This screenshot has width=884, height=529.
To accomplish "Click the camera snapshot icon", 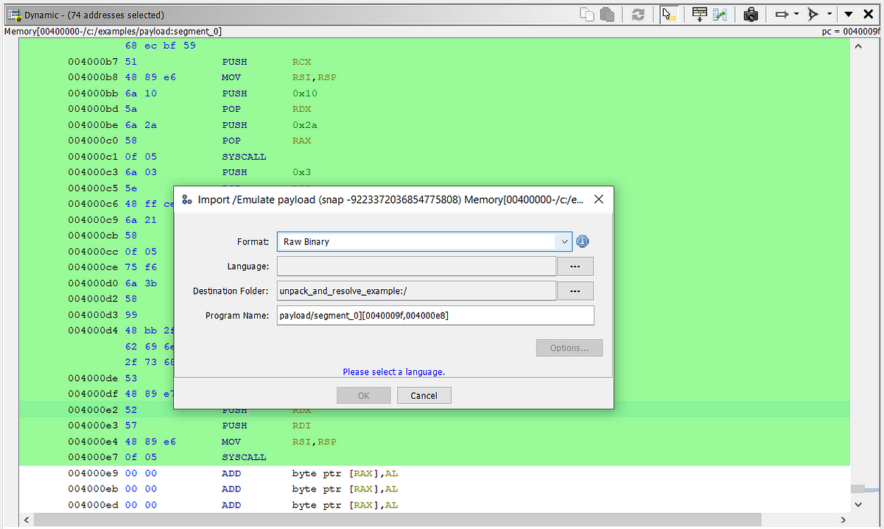I will 751,15.
